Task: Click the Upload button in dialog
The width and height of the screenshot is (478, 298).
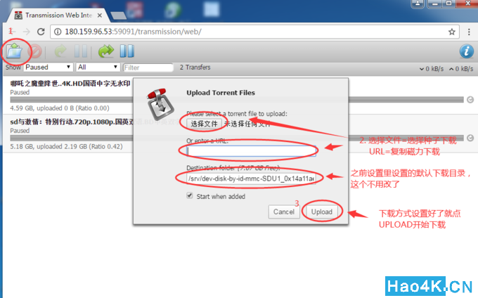Action: 322,212
